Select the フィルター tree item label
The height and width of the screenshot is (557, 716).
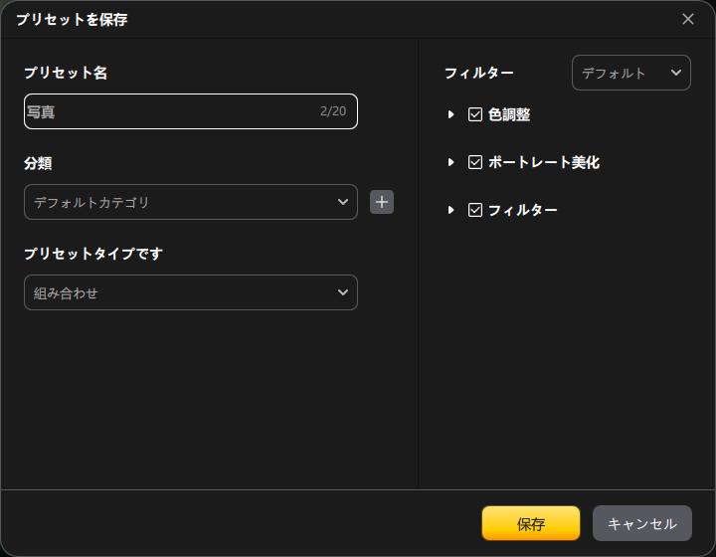523,210
